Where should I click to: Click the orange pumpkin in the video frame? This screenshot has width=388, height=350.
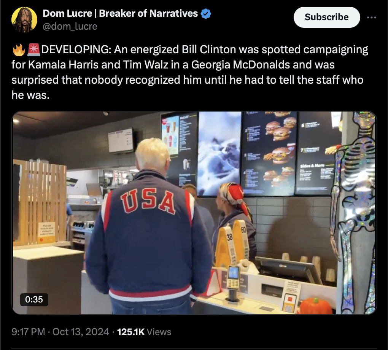[x=316, y=306]
